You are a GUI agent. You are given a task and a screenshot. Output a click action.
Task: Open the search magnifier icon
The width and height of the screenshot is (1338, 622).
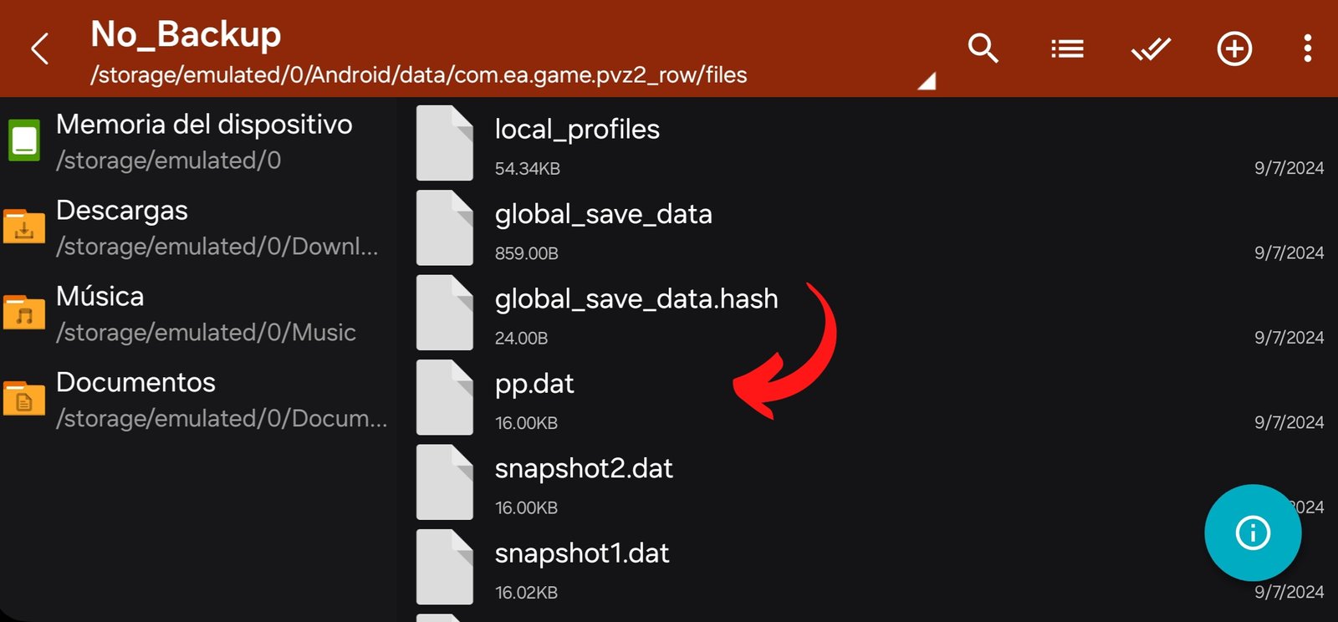click(x=983, y=48)
